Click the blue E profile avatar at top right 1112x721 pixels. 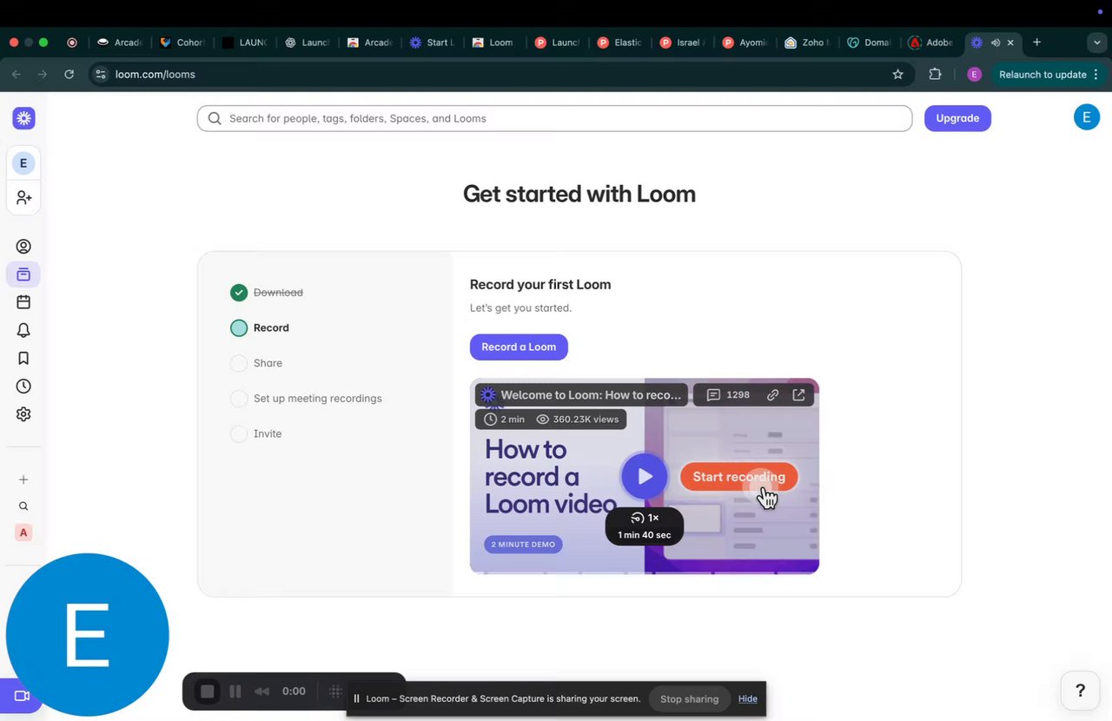[1087, 117]
